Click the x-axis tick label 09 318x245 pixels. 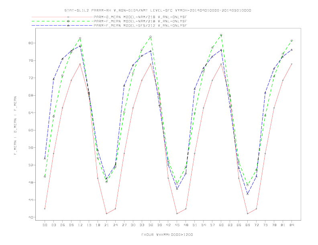[71, 225]
